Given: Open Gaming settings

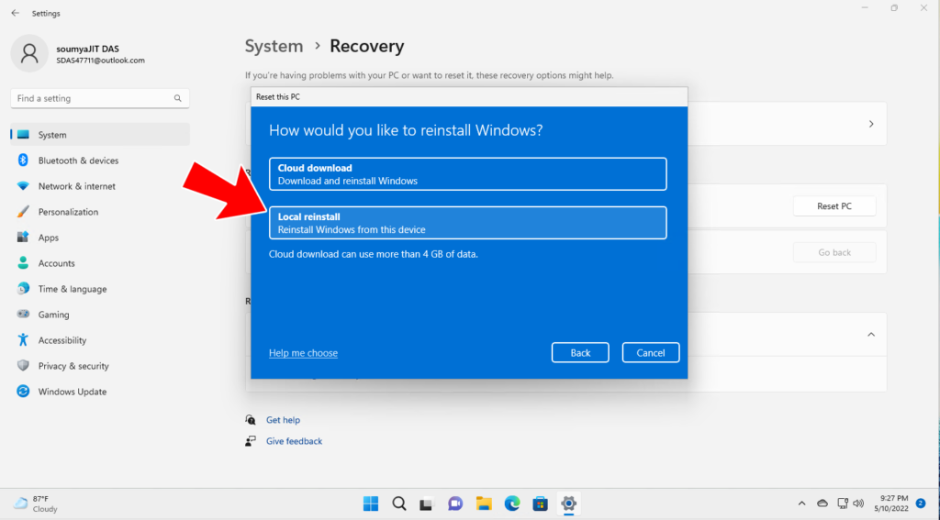Looking at the screenshot, I should coord(99,315).
